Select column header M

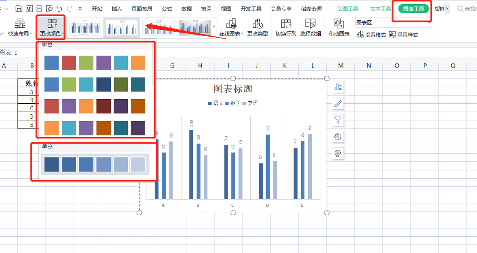[341, 65]
